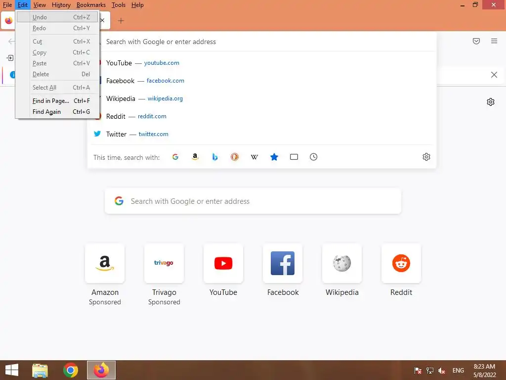Switch input language via ENG indicator
Screen dimensions: 506x380
point(458,371)
